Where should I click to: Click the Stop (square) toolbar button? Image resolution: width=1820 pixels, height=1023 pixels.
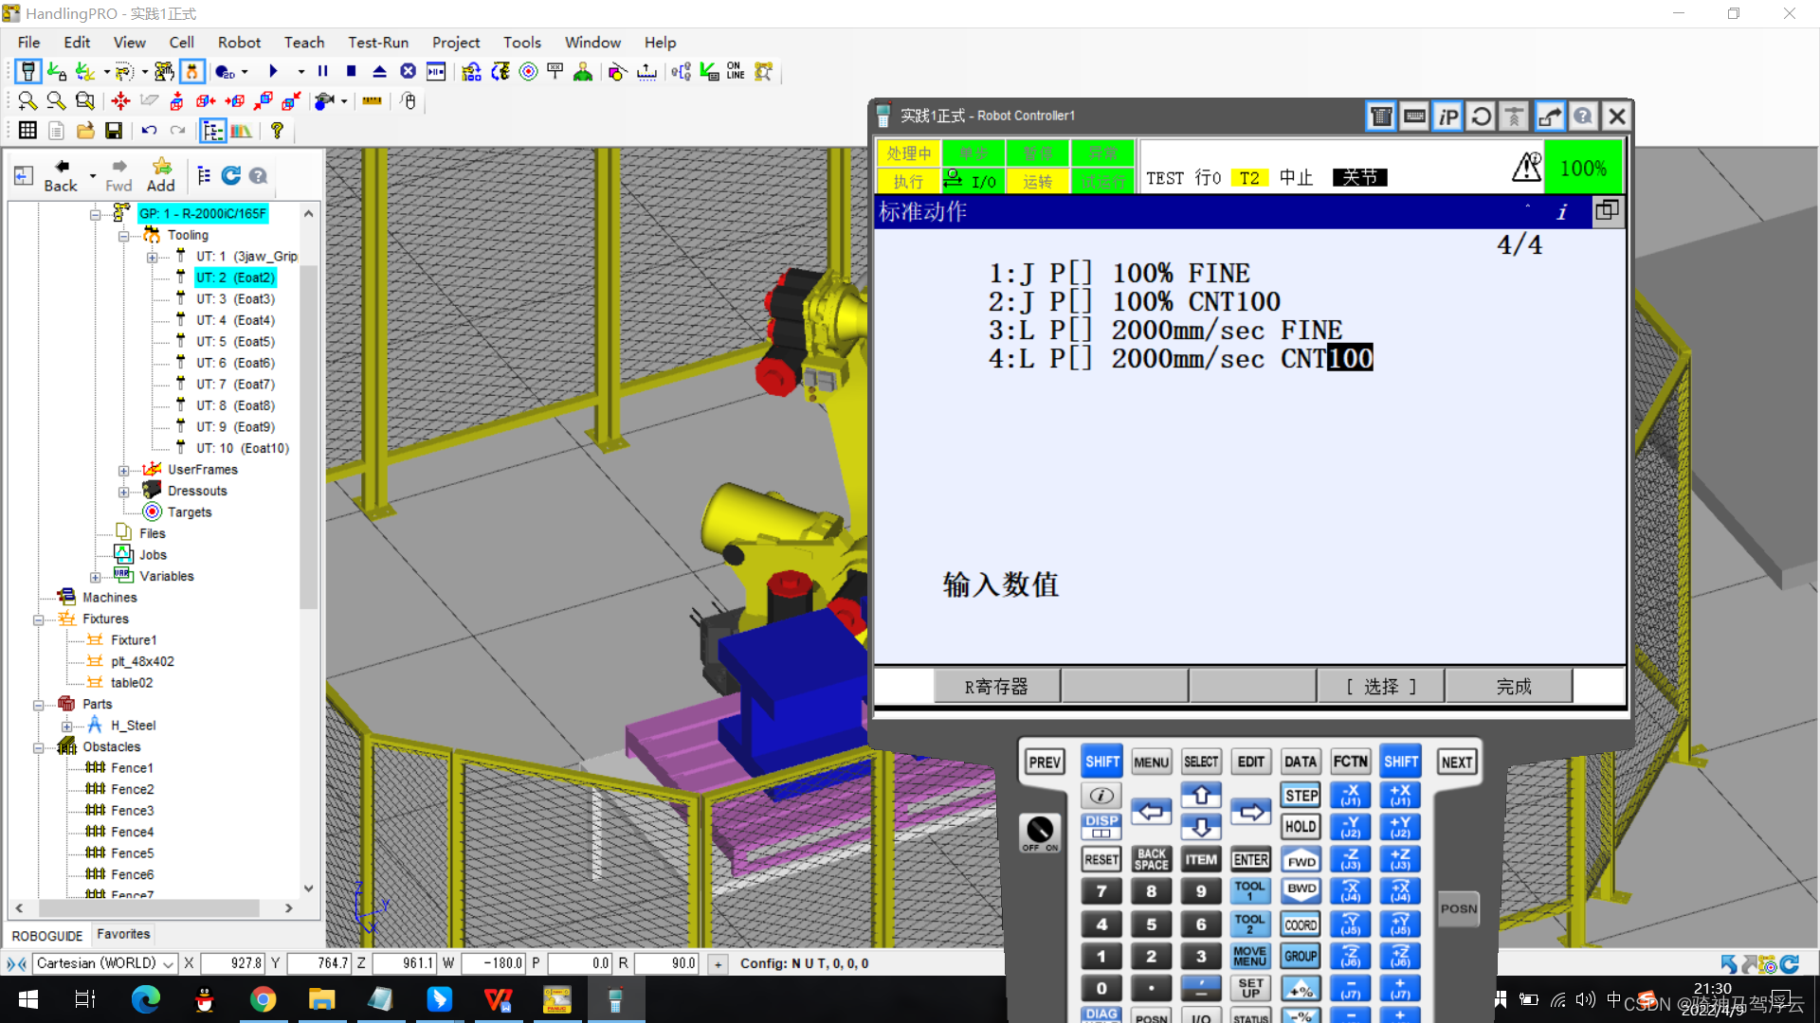[x=351, y=72]
